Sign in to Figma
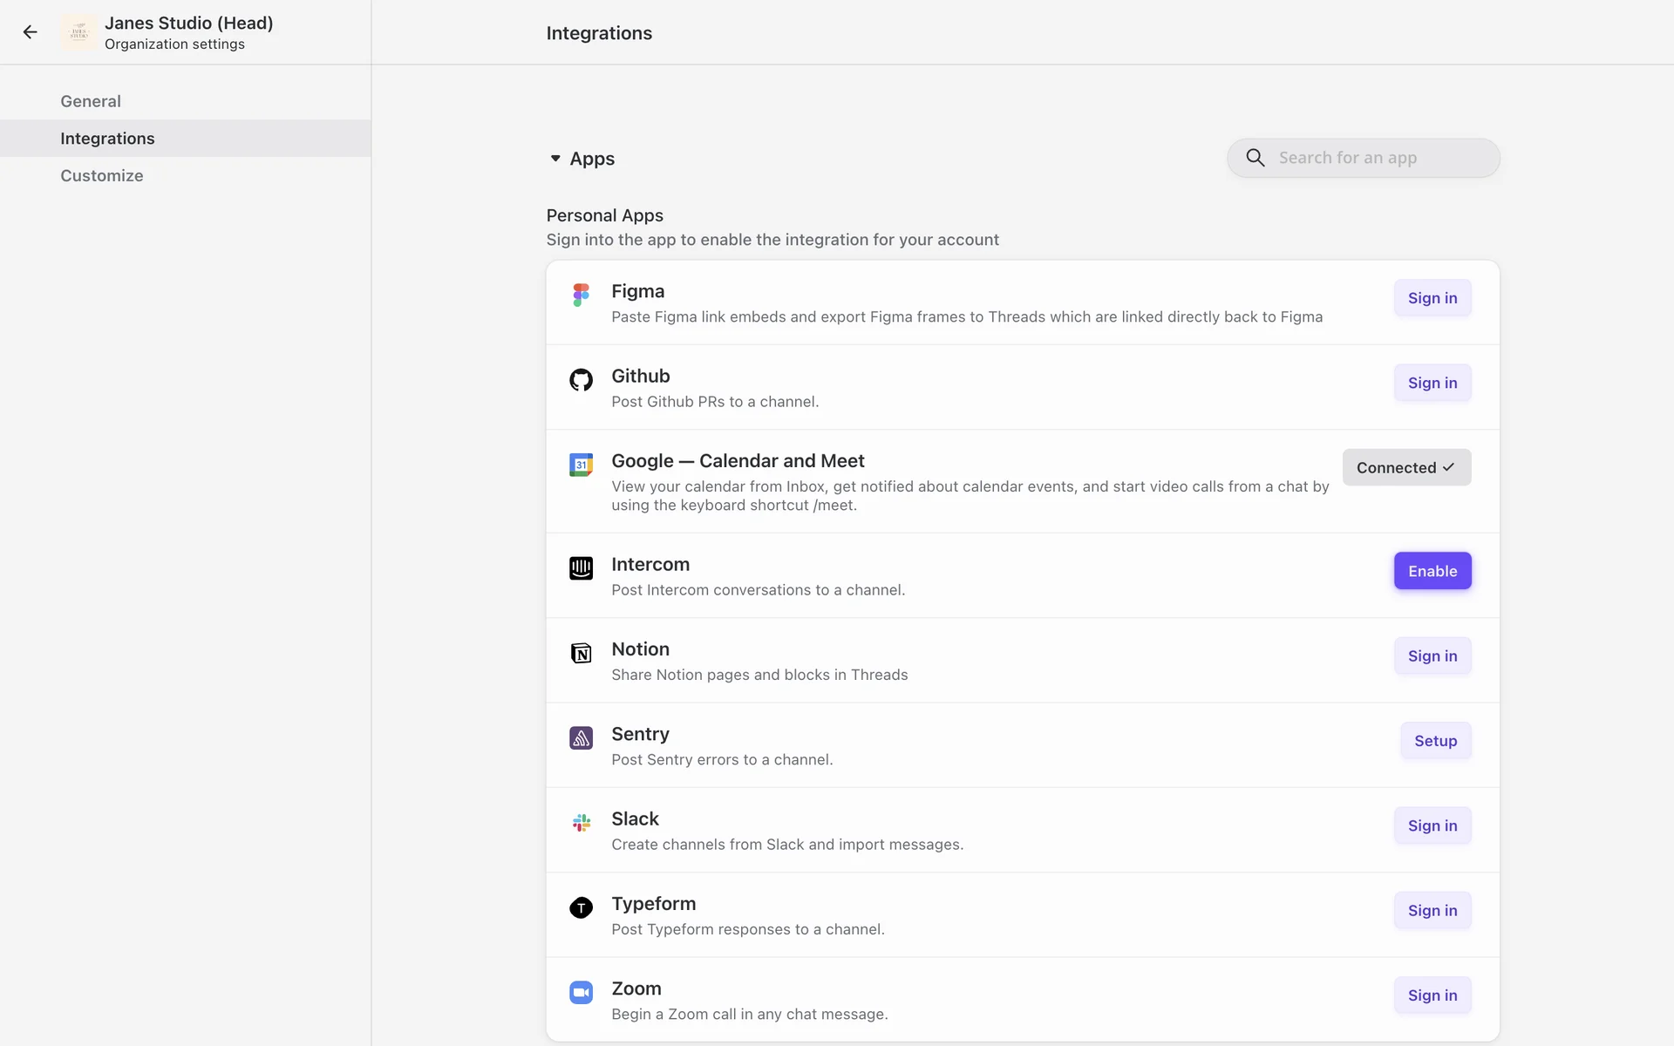Viewport: 1674px width, 1046px height. (x=1432, y=298)
